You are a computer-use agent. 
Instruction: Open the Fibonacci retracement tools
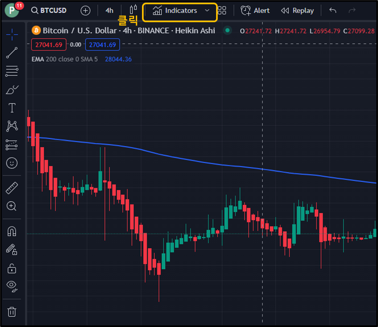(12, 71)
